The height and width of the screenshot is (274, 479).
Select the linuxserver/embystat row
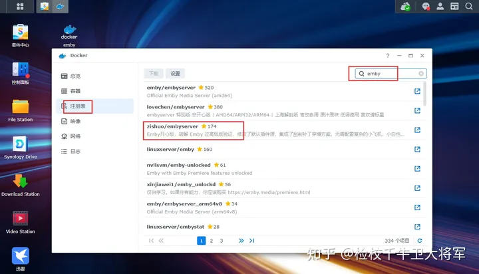[283, 227]
